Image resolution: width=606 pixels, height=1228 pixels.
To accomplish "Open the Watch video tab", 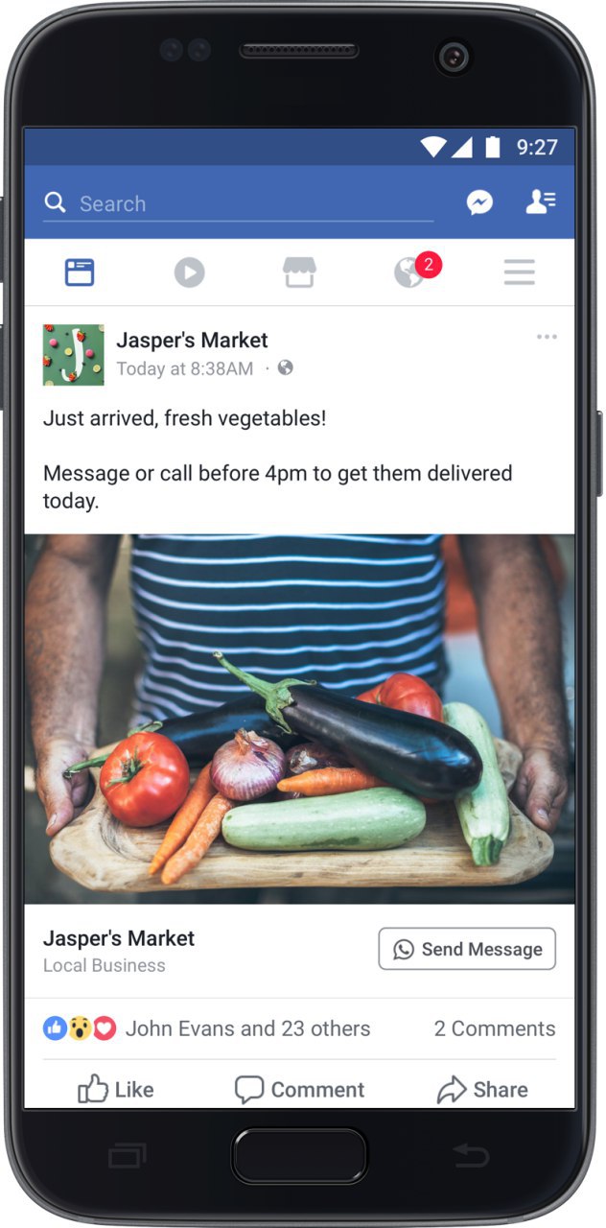I will click(x=189, y=272).
